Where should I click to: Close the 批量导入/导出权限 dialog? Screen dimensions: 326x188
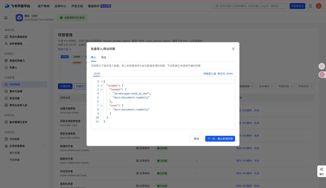233,49
